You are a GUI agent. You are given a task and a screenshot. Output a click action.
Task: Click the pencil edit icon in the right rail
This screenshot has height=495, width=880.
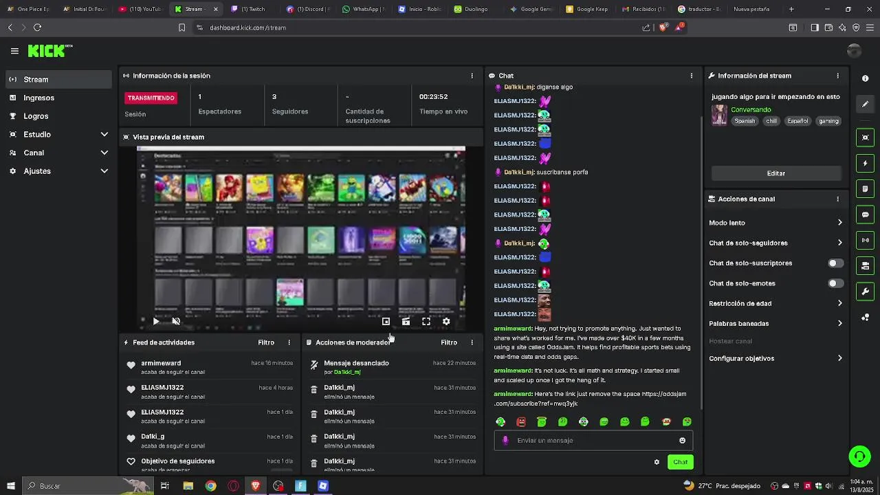tap(865, 104)
